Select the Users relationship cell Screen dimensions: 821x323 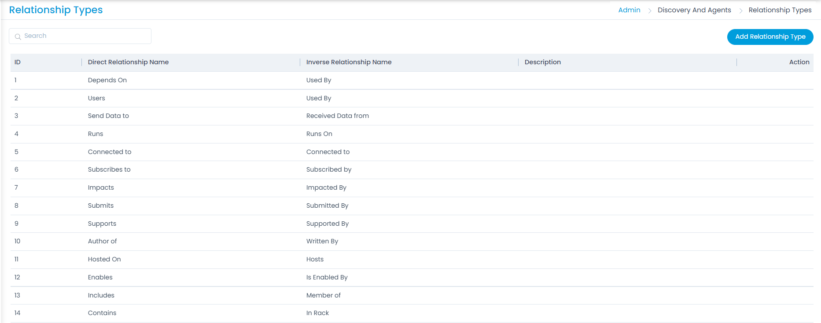(96, 98)
